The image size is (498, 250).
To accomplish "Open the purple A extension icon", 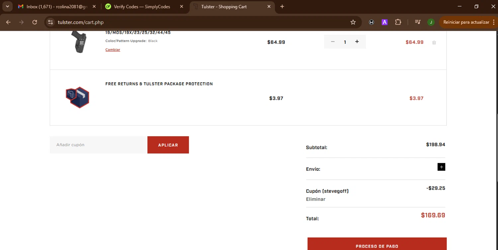I will tap(384, 22).
